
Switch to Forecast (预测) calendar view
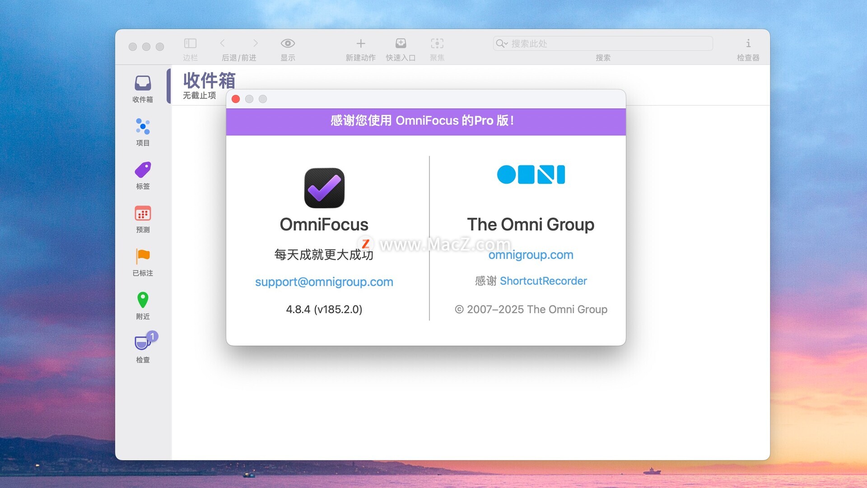[143, 213]
